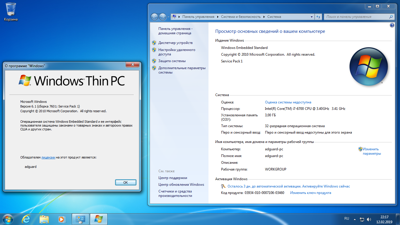Expand arrow after Система и безопасность breadcrumb
The width and height of the screenshot is (400, 225).
point(264,17)
